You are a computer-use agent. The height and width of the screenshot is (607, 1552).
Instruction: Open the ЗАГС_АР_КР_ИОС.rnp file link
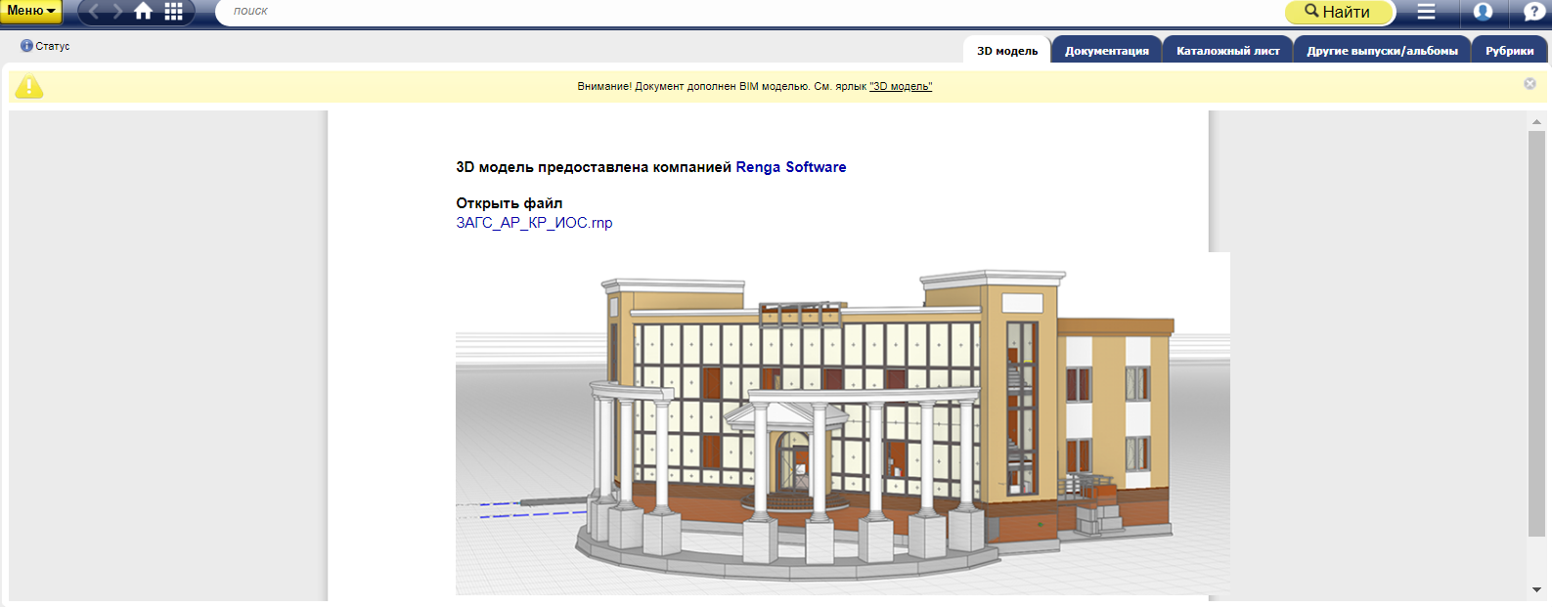[x=534, y=223]
